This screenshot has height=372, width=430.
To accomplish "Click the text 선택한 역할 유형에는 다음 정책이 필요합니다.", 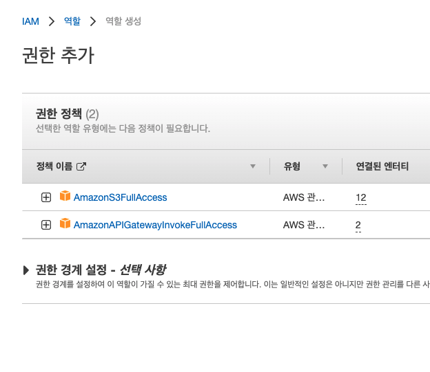I will pyautogui.click(x=123, y=129).
